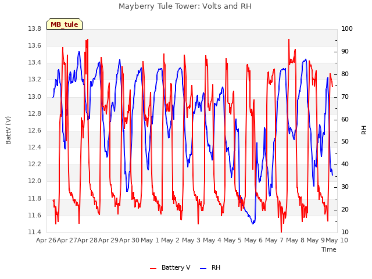This screenshot has height=279, width=372.
Task: Click the 13.8 voltage tick label
Action: point(35,28)
